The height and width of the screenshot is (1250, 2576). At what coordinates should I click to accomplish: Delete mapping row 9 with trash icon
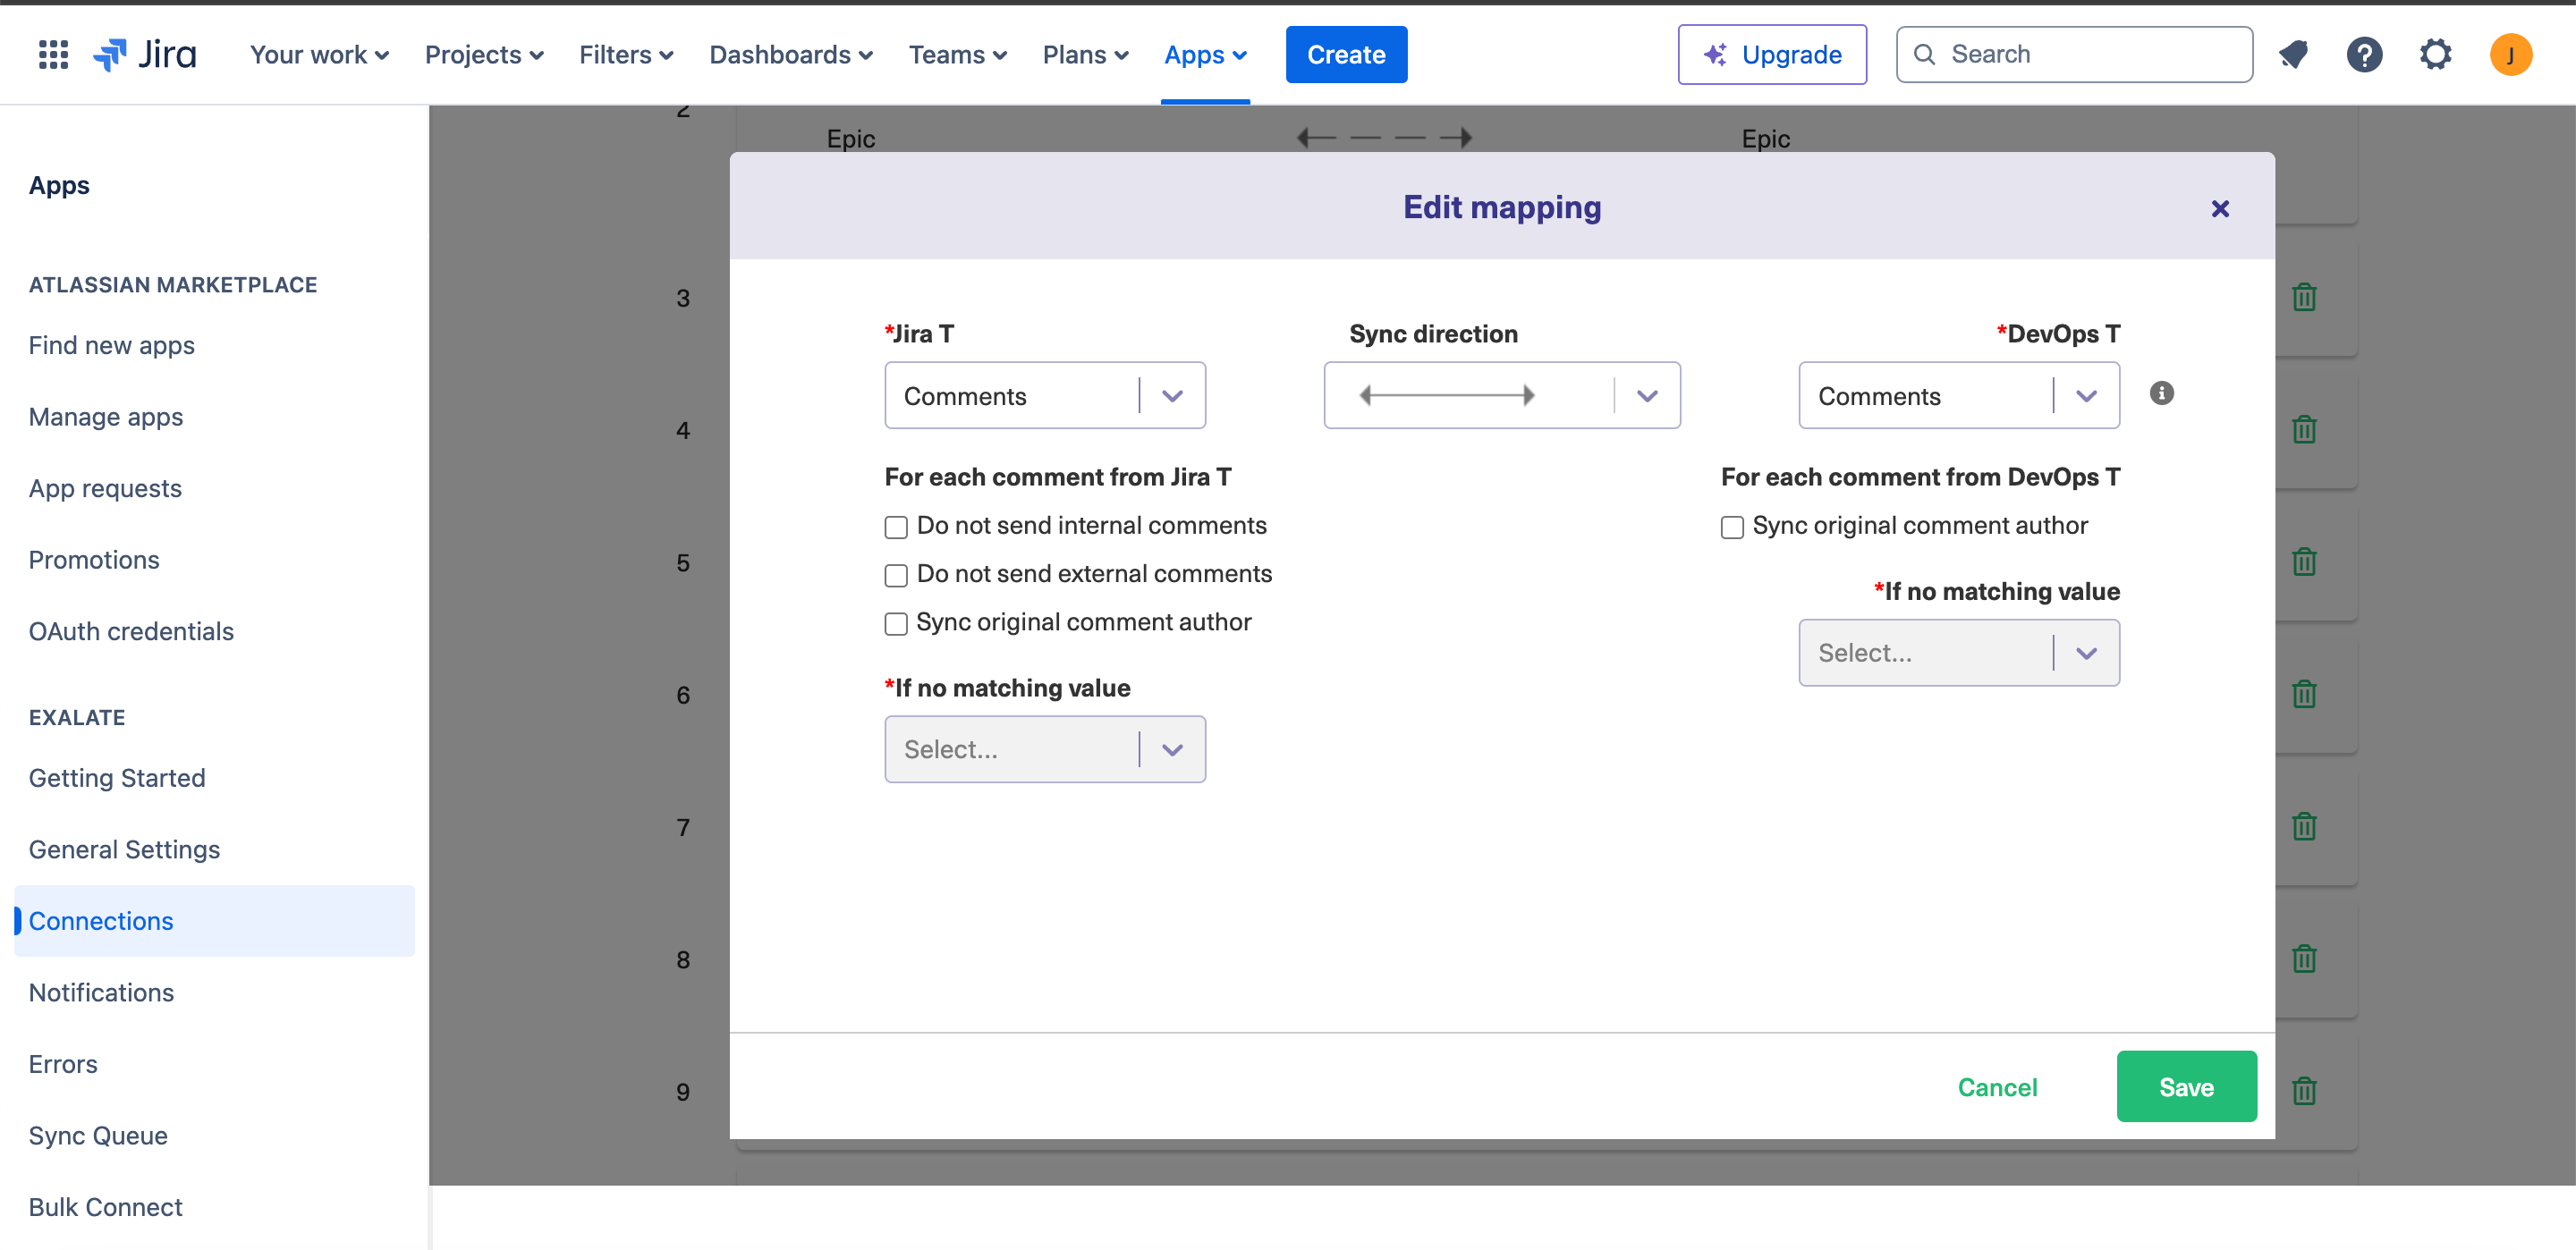tap(2304, 1091)
